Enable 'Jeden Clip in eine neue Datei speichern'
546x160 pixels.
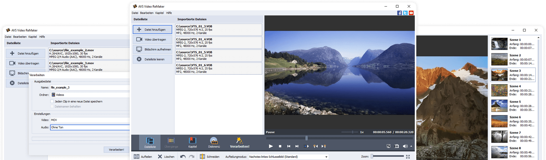click(52, 101)
